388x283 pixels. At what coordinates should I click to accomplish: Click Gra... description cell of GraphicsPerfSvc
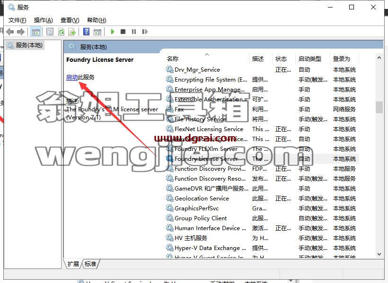259,208
